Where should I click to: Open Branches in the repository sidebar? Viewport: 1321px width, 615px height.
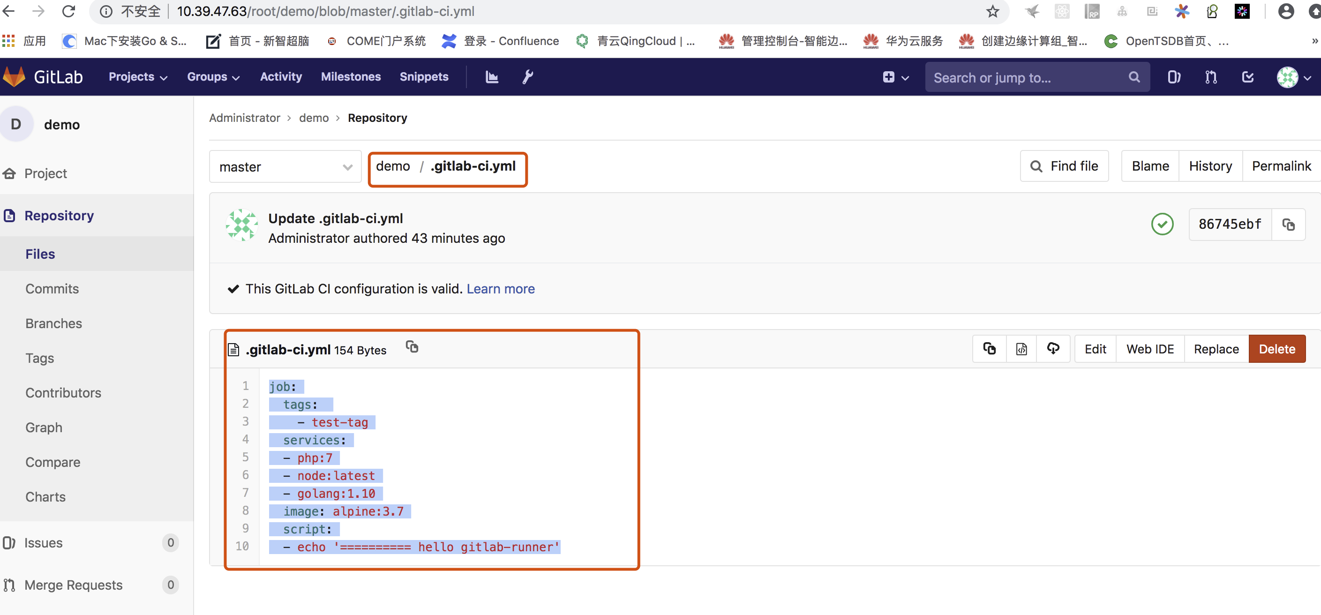point(53,323)
